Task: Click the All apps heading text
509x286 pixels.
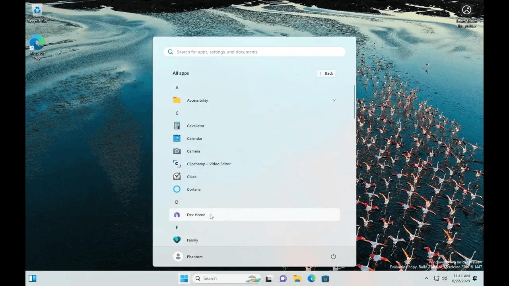Action: tap(181, 73)
